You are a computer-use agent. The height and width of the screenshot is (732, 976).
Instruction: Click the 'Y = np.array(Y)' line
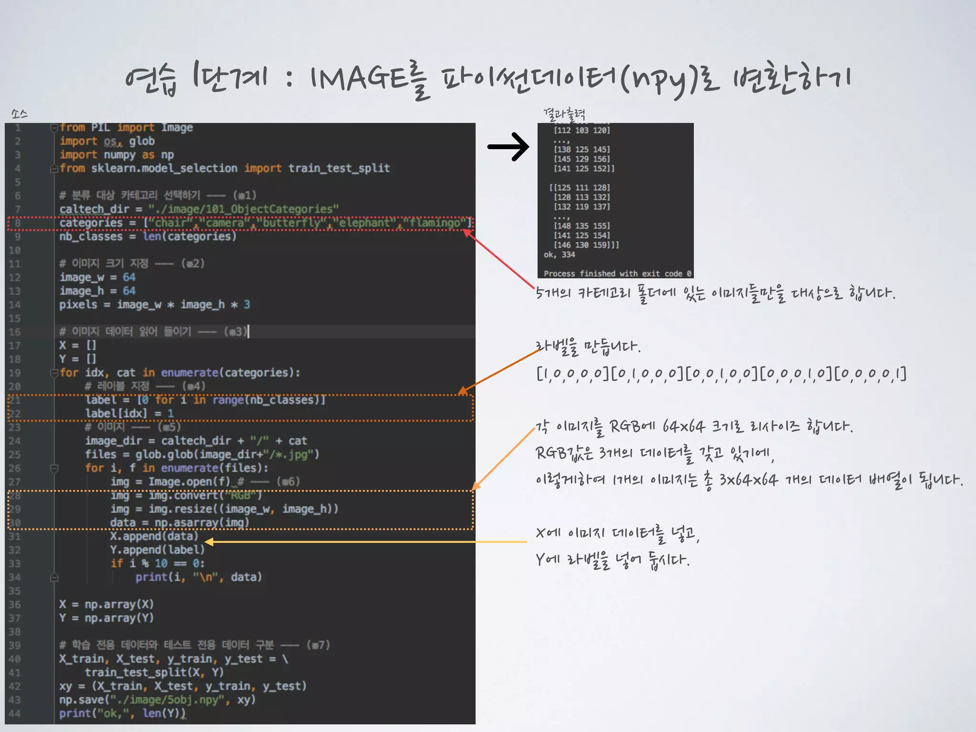[107, 619]
